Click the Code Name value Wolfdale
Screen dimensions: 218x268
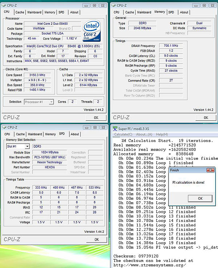tap(39, 28)
